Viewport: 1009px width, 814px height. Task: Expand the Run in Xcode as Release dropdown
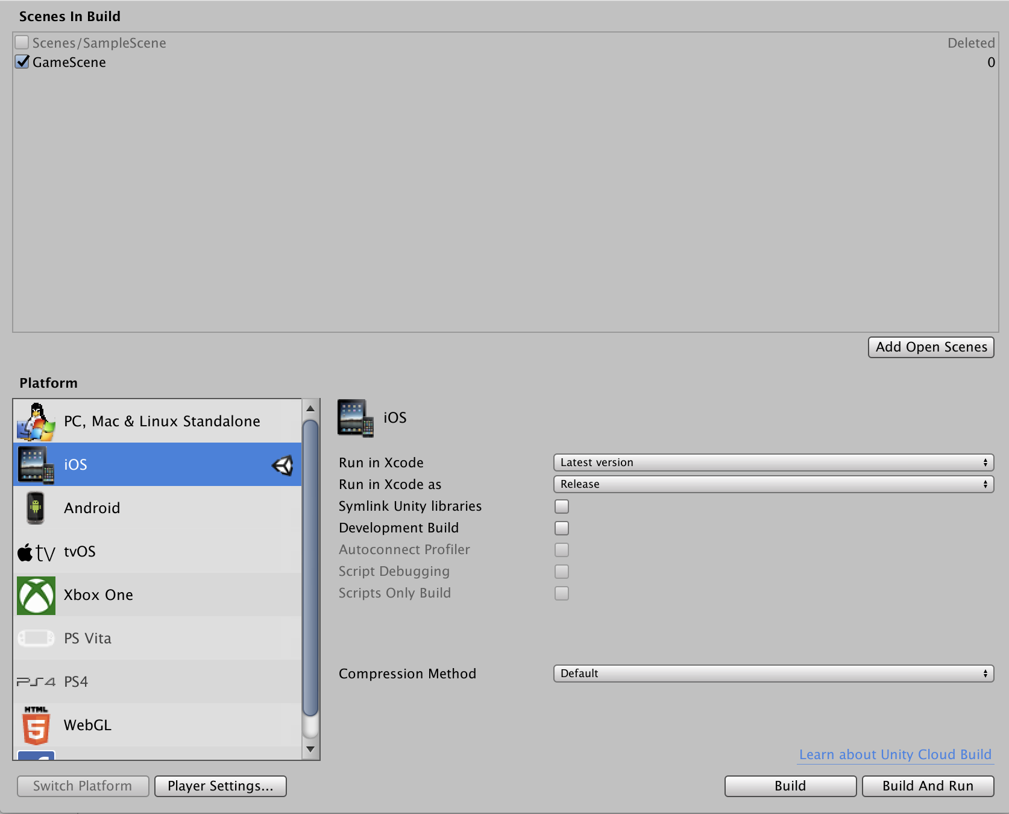point(773,484)
